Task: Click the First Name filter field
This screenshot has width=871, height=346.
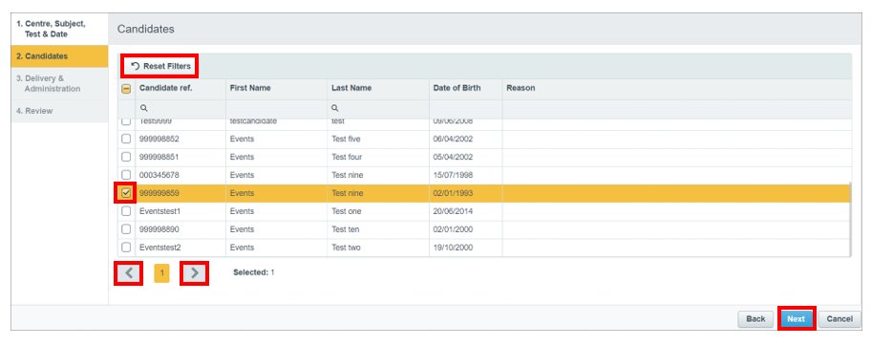Action: 276,108
